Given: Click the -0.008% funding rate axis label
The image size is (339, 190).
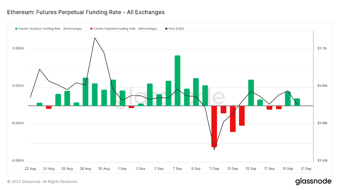Looking at the screenshot, I should [x=17, y=160].
